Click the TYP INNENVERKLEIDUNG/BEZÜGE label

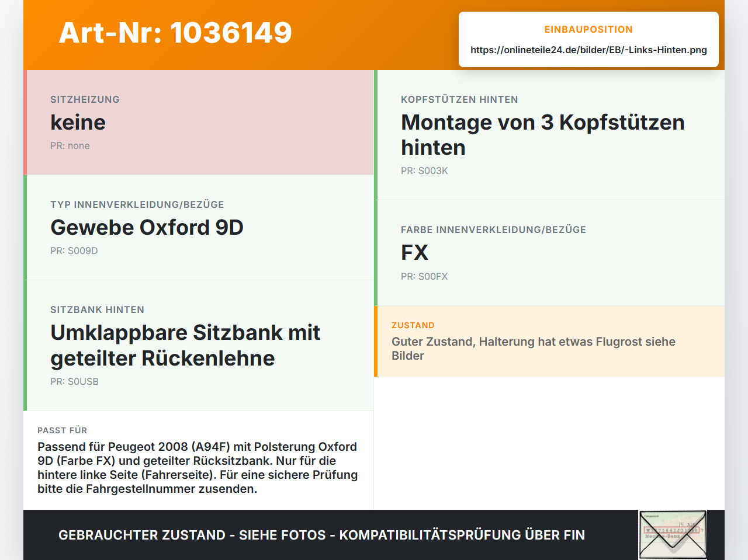tap(137, 204)
